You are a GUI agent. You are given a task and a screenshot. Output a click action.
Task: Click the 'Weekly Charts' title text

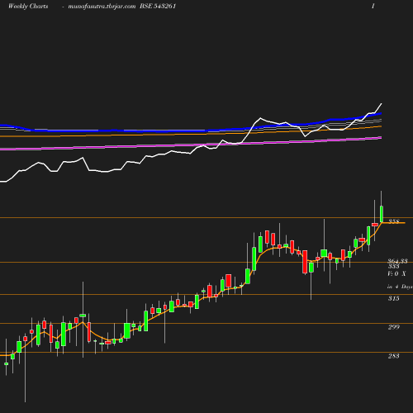(x=28, y=7)
